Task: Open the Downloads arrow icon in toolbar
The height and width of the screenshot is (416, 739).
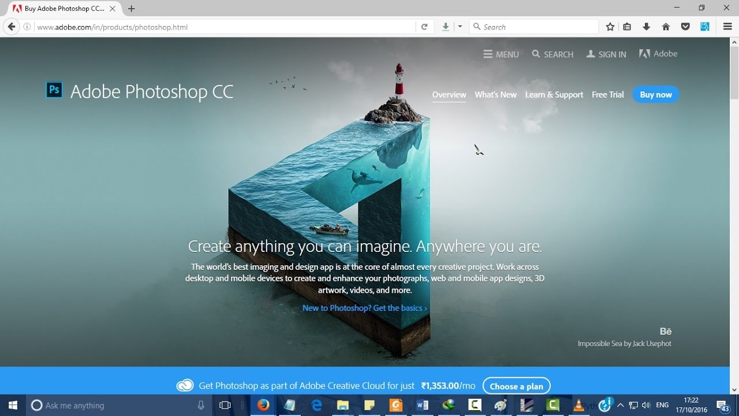Action: coord(647,27)
